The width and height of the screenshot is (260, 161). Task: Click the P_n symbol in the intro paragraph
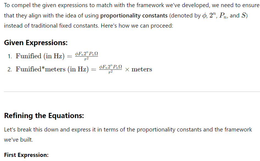[223, 16]
